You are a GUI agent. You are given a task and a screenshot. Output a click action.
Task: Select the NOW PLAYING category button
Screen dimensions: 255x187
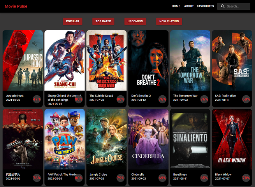click(x=169, y=21)
